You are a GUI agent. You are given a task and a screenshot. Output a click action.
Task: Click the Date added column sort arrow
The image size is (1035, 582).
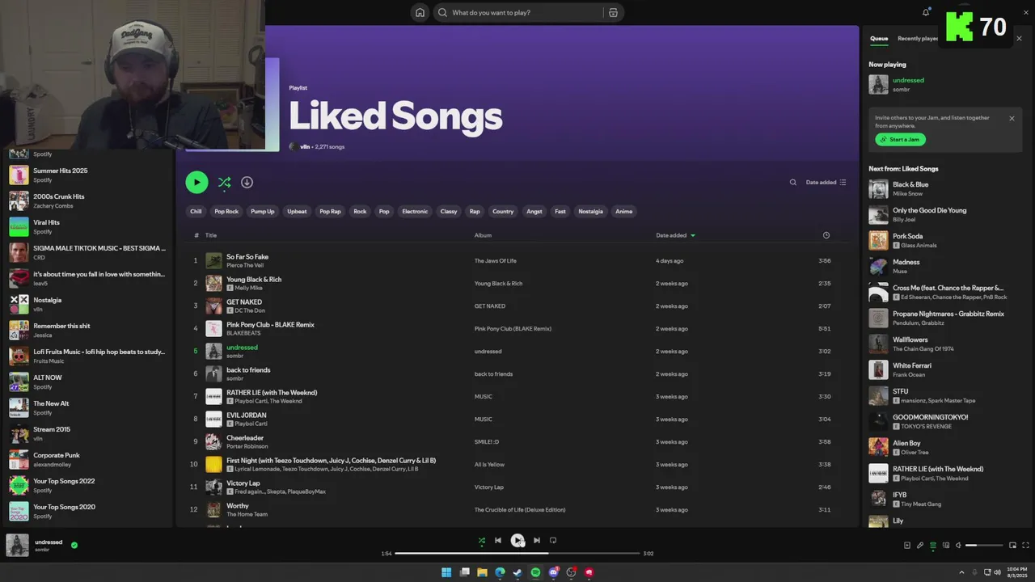click(693, 235)
